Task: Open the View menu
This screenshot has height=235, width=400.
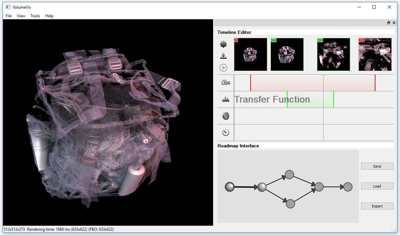Action: (21, 16)
